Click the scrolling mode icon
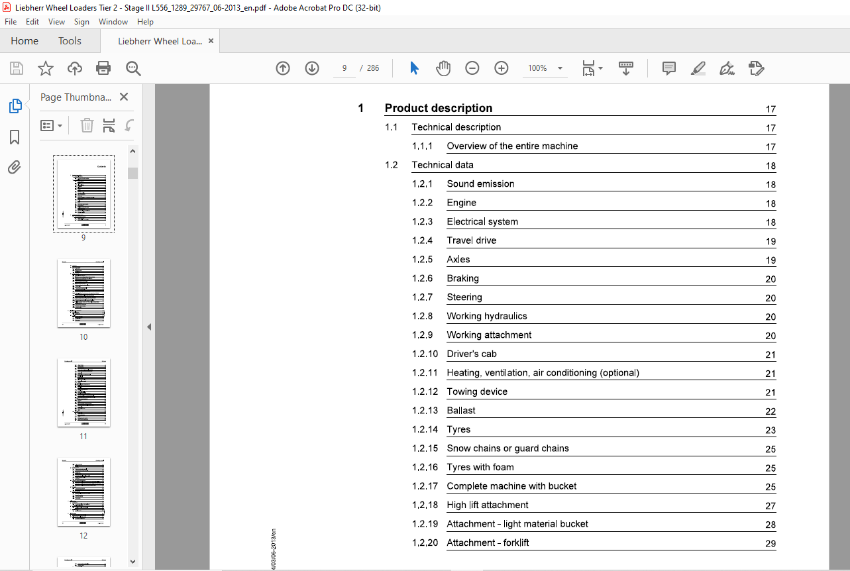This screenshot has width=850, height=571. pos(626,68)
